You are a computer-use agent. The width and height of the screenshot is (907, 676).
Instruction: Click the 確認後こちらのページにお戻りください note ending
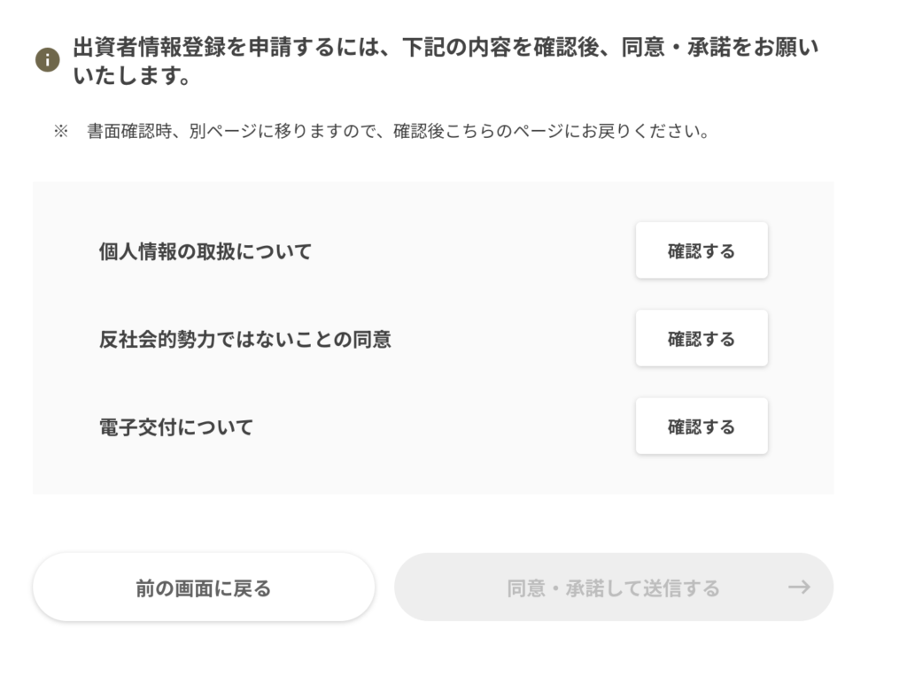pyautogui.click(x=551, y=132)
